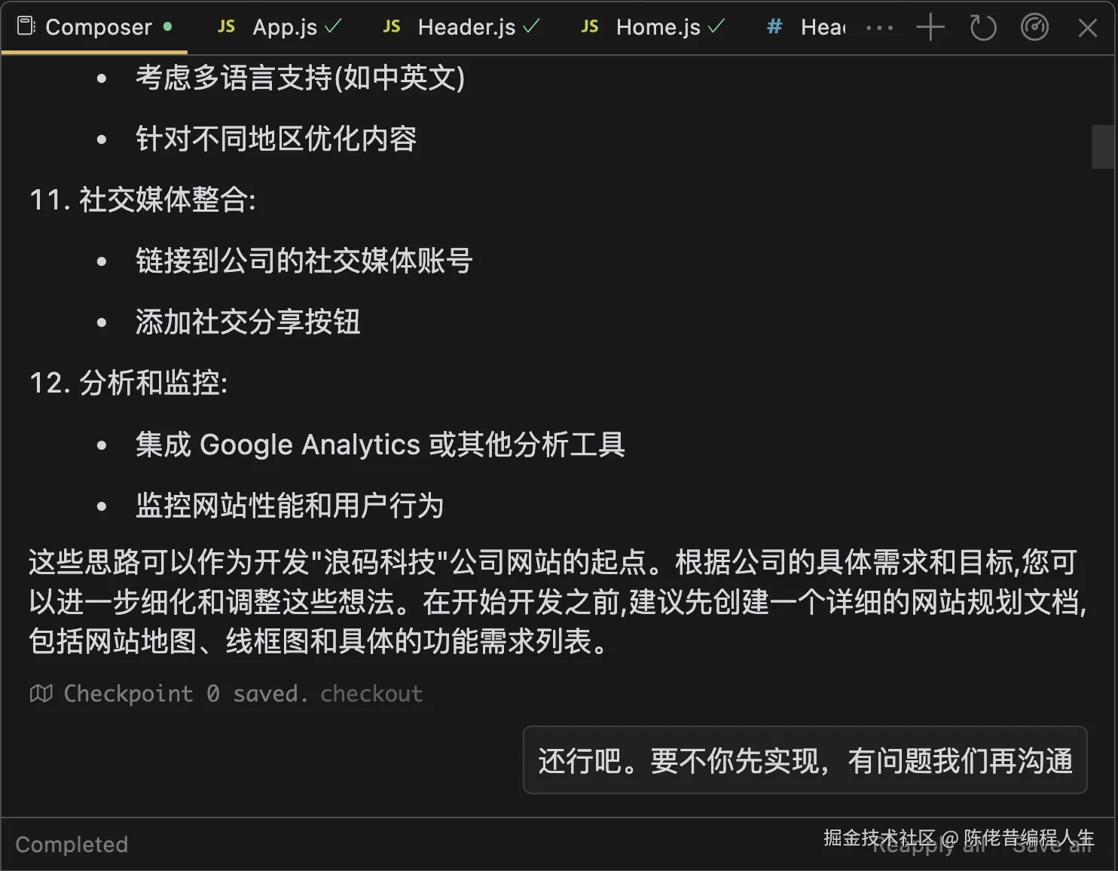
Task: Open the gauge/usage icon in the header
Action: pos(1034,27)
